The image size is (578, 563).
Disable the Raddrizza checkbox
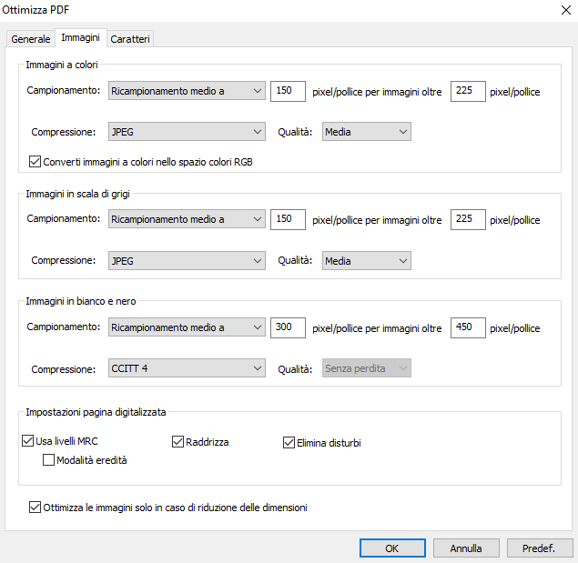pyautogui.click(x=178, y=441)
